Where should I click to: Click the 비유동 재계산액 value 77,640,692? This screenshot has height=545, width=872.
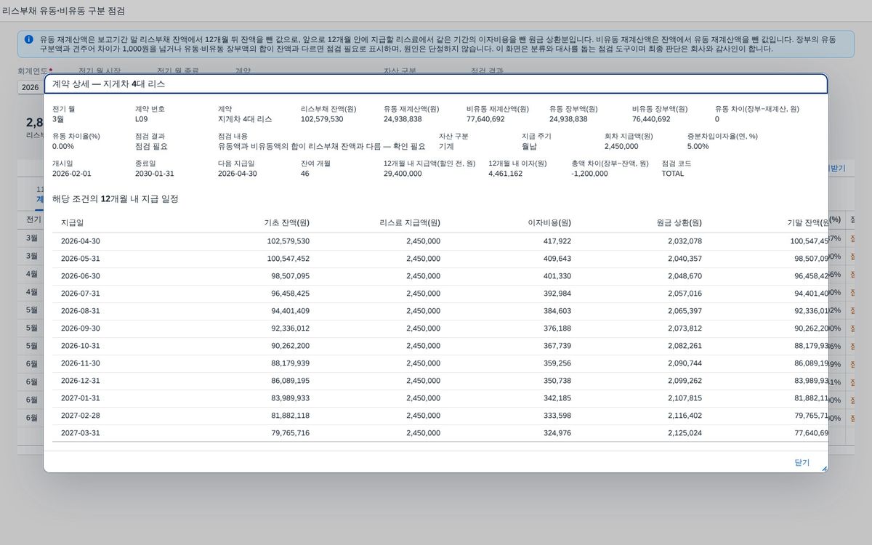pyautogui.click(x=485, y=119)
